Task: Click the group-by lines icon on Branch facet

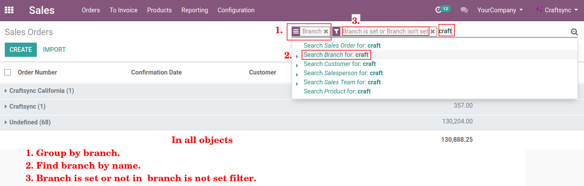Action: [296, 32]
